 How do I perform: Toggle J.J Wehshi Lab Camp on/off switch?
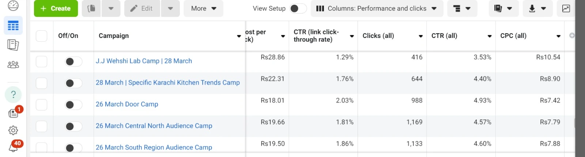pos(73,62)
